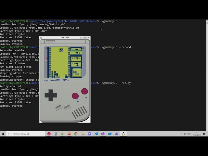Click the START pill button
This screenshot has height=156, width=208.
coord(67,107)
